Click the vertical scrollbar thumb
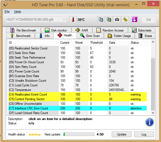The width and height of the screenshot is (161, 142). [153, 84]
